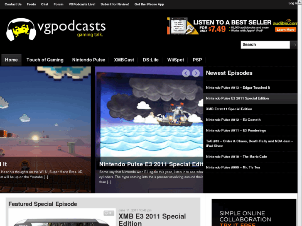Open ToG #85 Order & Chaos episode
The image size is (302, 226).
coord(250,143)
